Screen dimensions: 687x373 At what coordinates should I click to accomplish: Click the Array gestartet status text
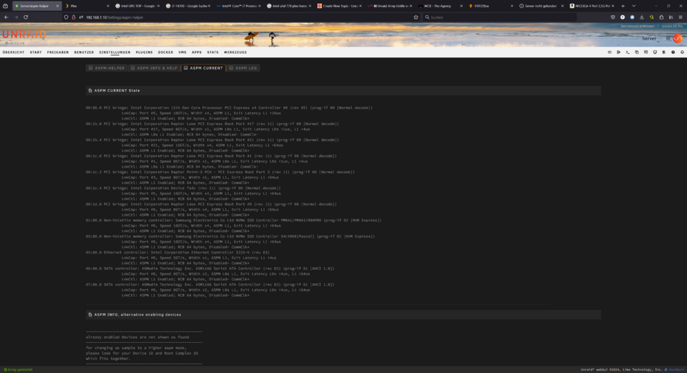click(x=20, y=370)
